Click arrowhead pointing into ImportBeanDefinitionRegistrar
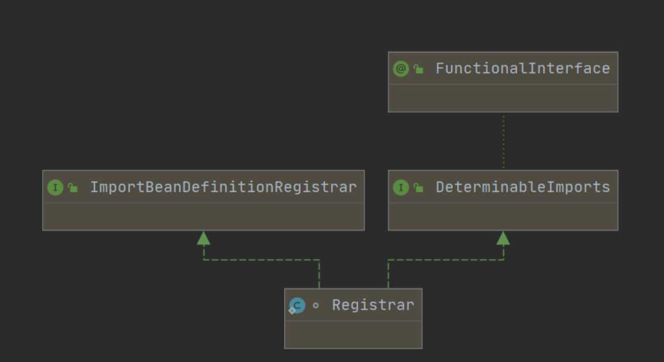 pos(204,238)
